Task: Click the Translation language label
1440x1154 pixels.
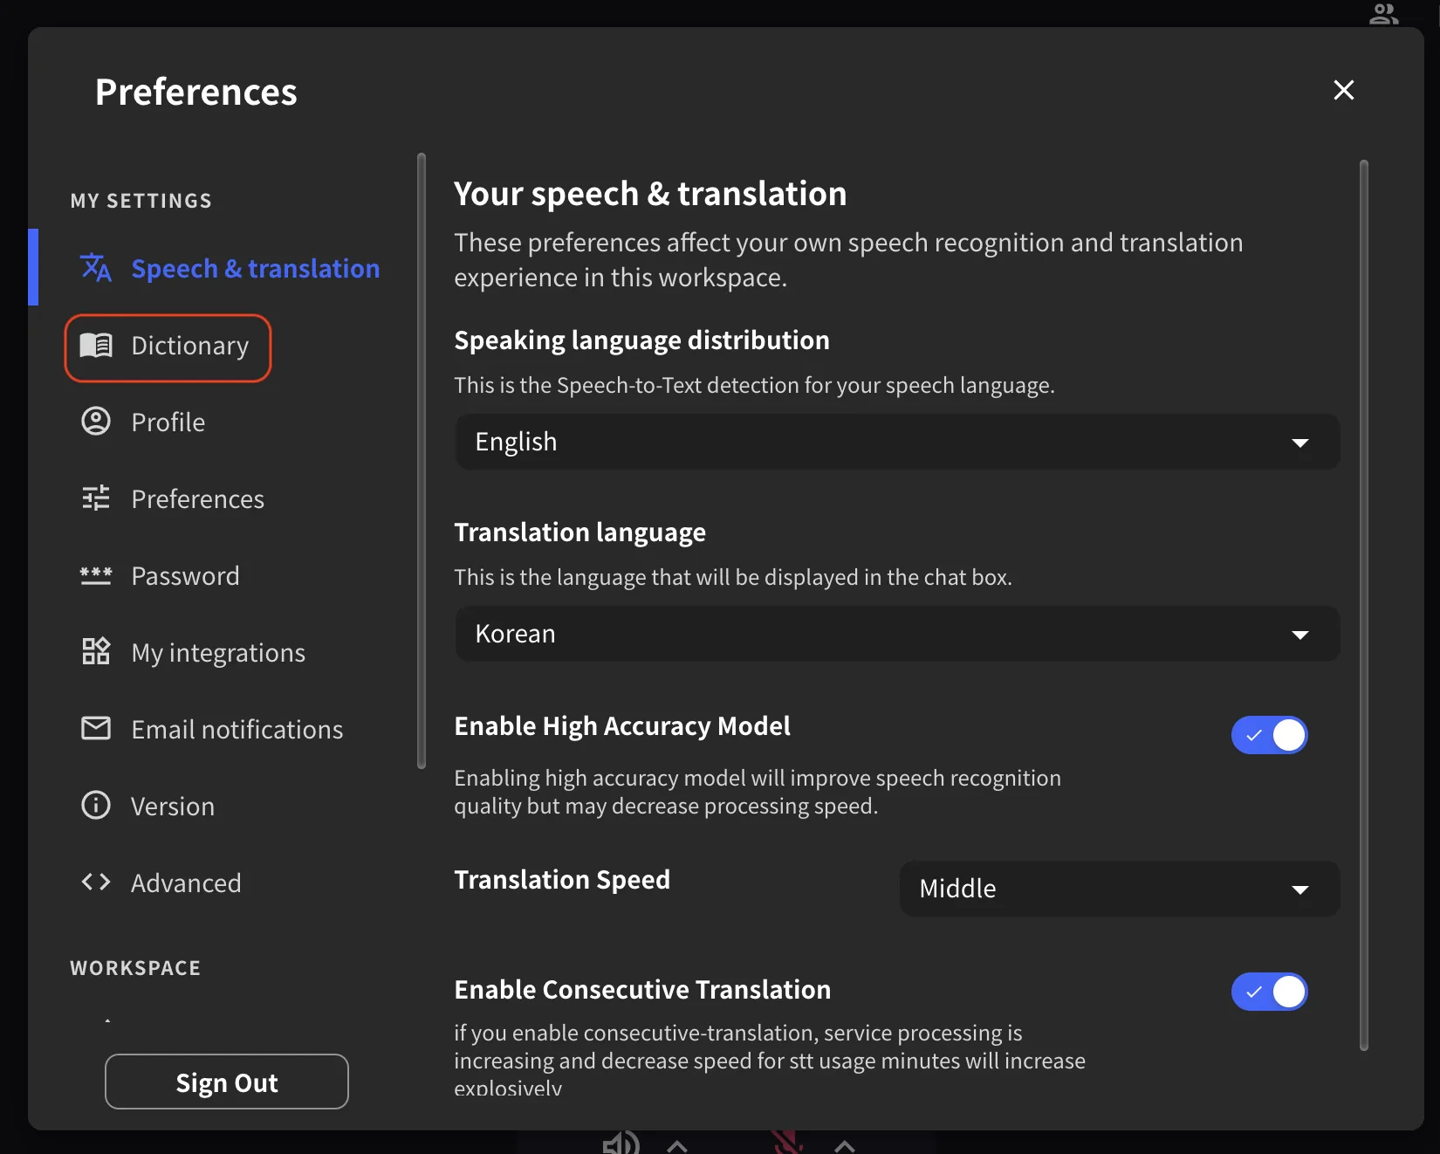Action: tap(579, 532)
